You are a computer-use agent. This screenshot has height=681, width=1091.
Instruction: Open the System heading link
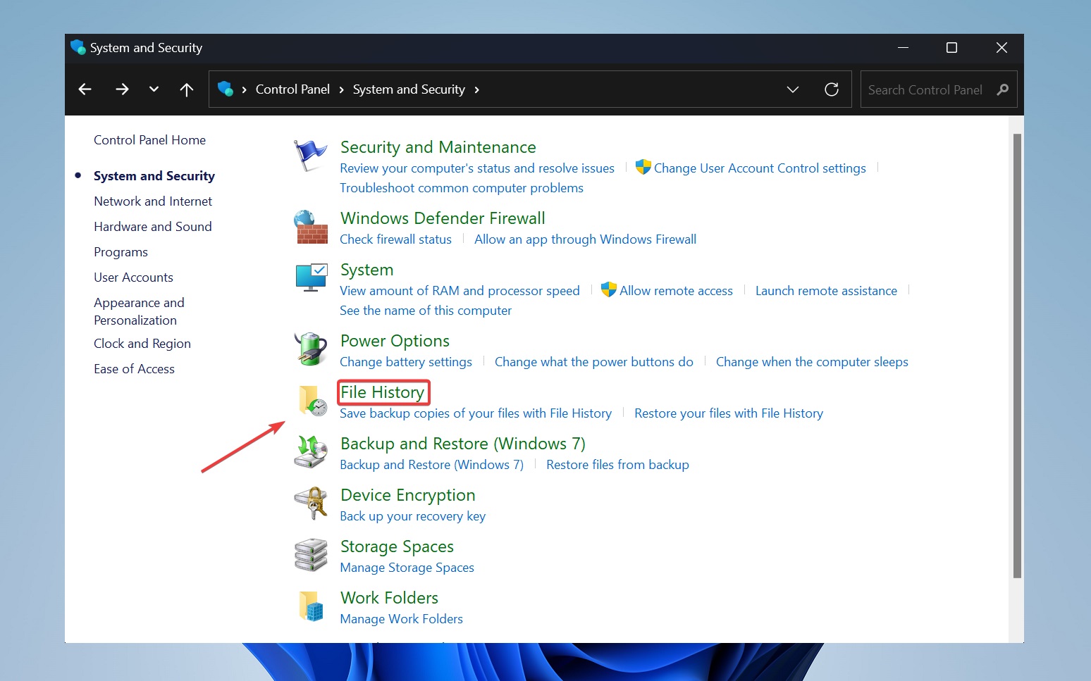click(x=366, y=270)
